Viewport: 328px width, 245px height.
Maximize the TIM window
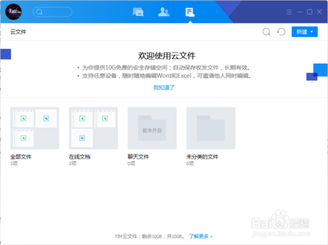pos(310,12)
